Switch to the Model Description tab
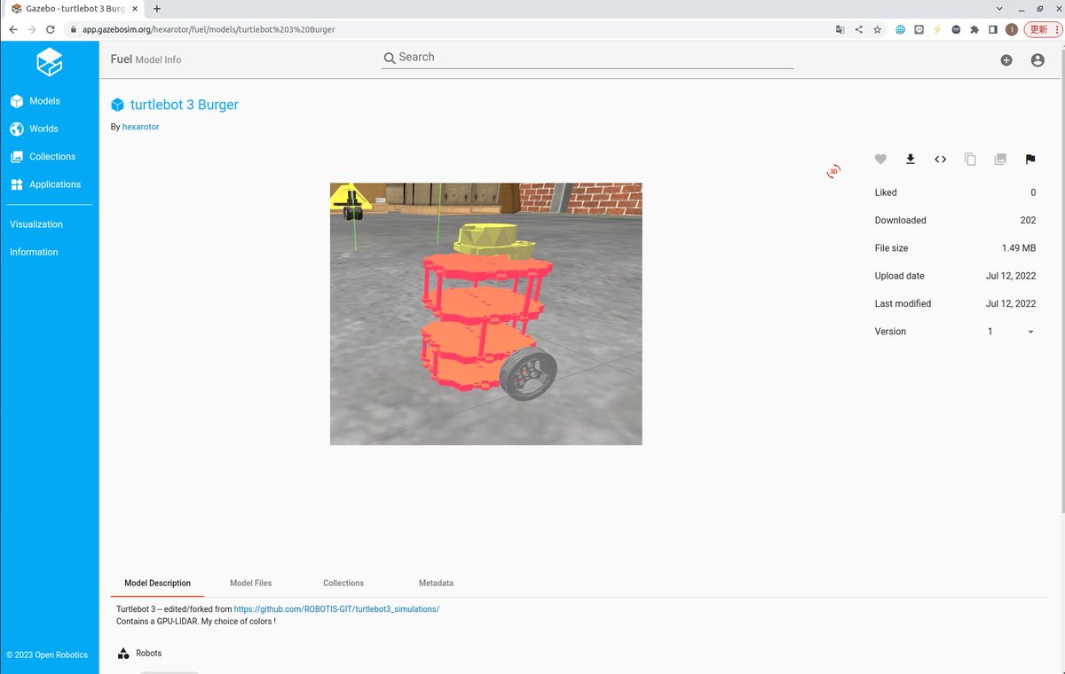 pos(157,583)
